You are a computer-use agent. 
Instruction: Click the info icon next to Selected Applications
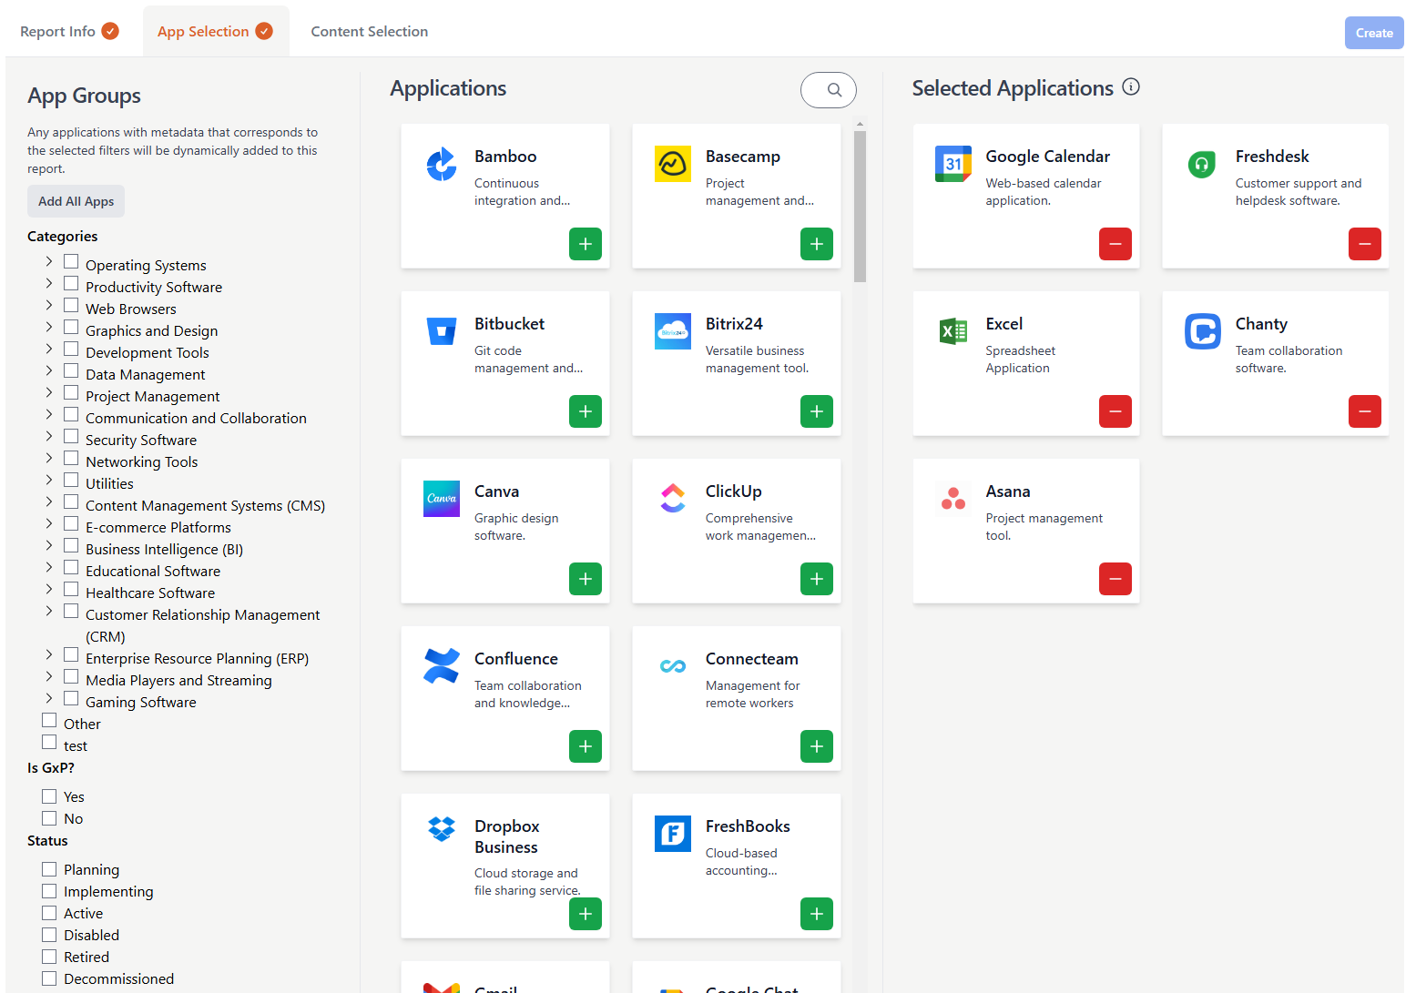1131,86
